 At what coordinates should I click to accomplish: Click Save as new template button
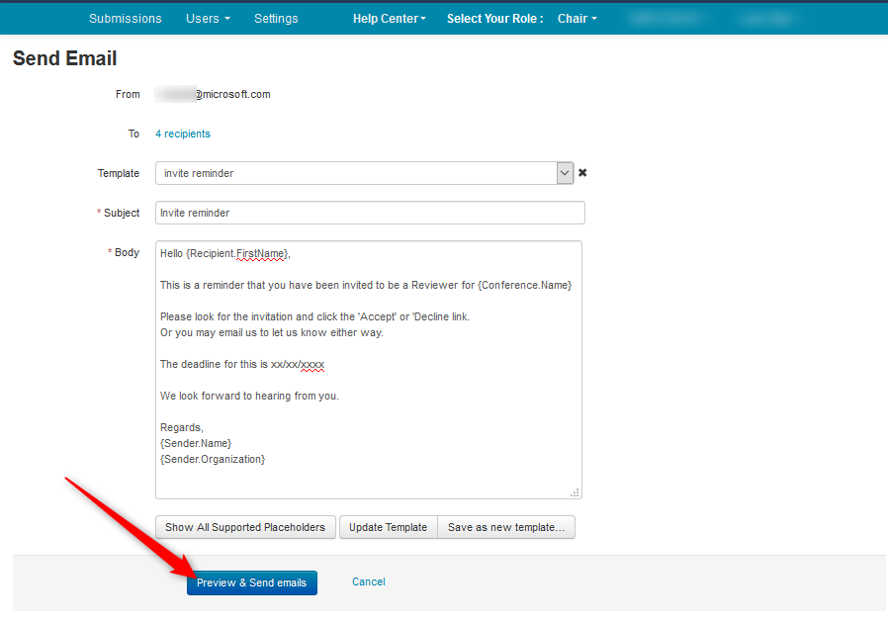click(506, 527)
